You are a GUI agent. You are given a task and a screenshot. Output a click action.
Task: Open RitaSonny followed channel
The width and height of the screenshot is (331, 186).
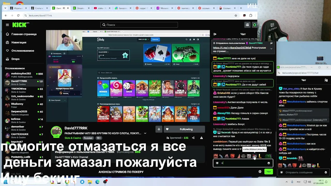[24, 105]
